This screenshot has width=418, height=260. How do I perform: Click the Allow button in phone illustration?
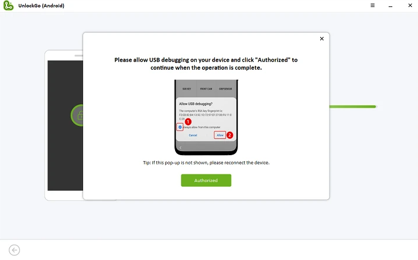[220, 135]
